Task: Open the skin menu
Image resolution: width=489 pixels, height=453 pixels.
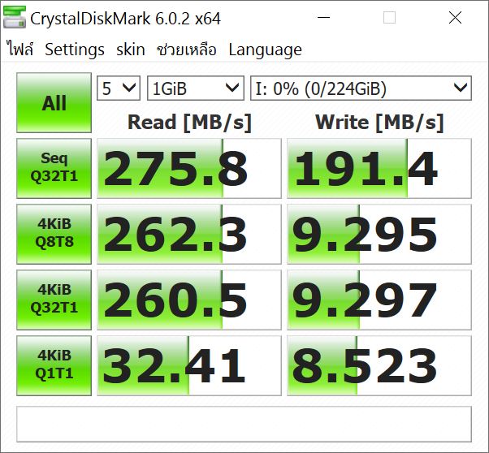Action: click(131, 50)
